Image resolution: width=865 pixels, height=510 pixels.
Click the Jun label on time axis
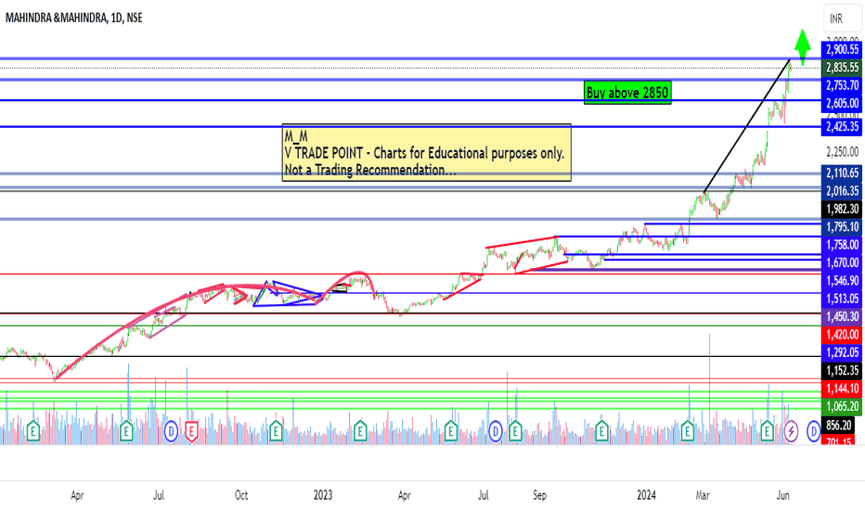tap(782, 495)
